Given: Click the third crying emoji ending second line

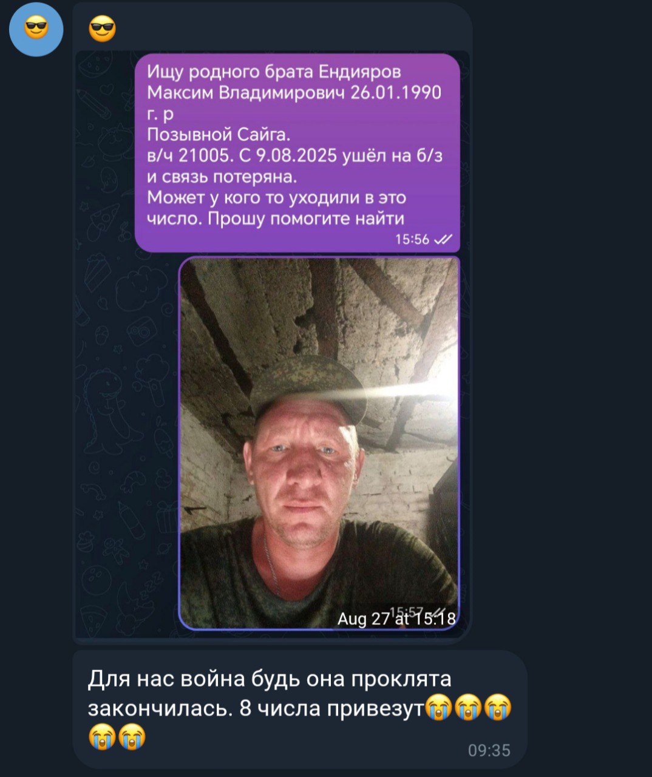Looking at the screenshot, I should [x=498, y=708].
